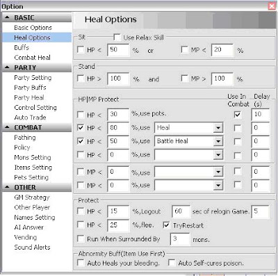Open skill dropdown in second MP < row
Screen dimensions: 278x276
pyautogui.click(x=218, y=185)
